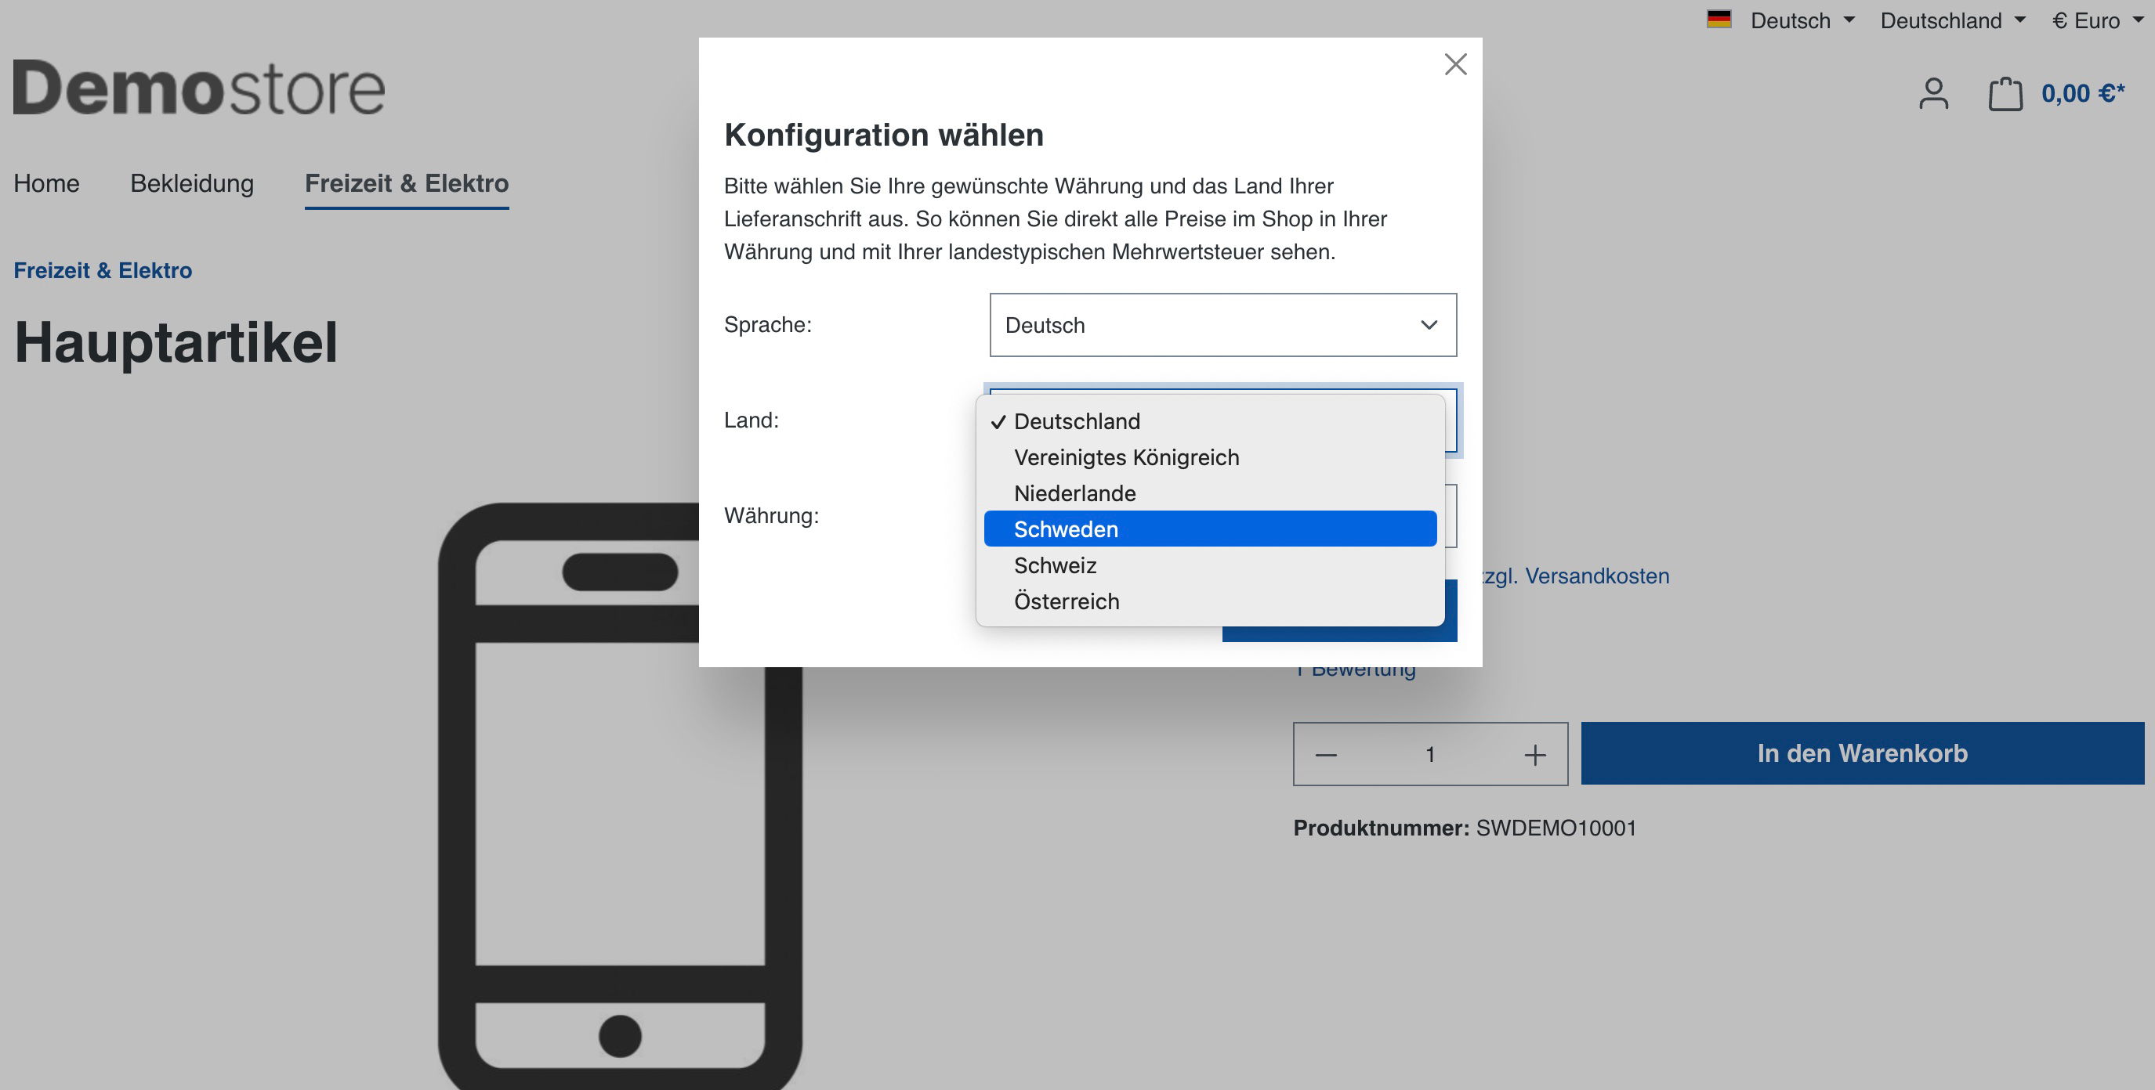The height and width of the screenshot is (1090, 2155).
Task: Close the Konfiguration wählen modal
Action: [1457, 64]
